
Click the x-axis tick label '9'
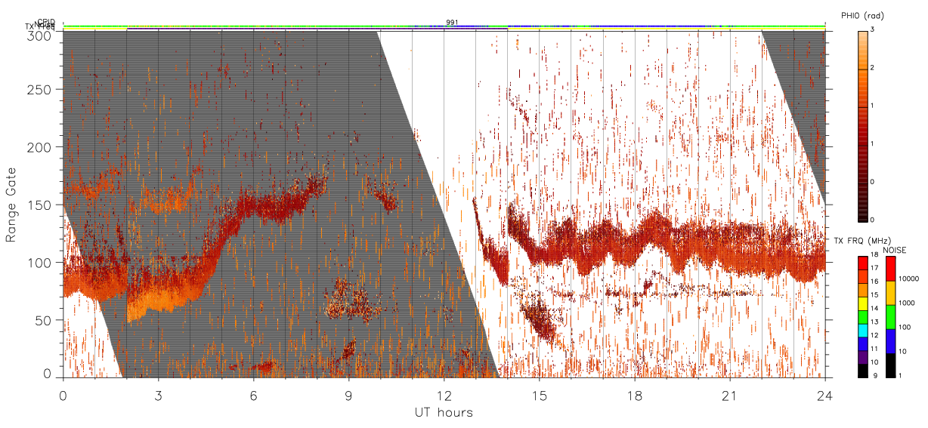348,395
